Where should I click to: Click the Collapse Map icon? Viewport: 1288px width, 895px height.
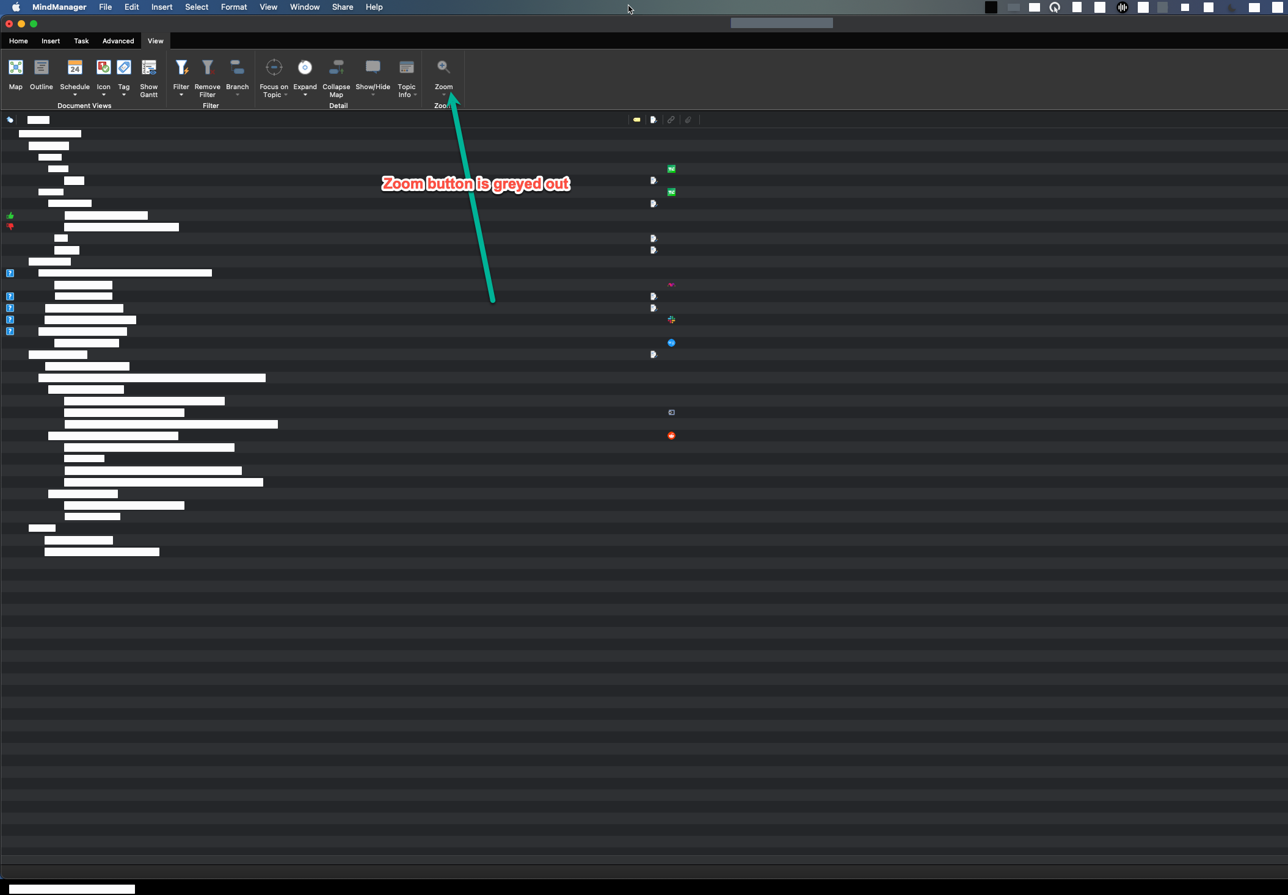click(x=337, y=68)
